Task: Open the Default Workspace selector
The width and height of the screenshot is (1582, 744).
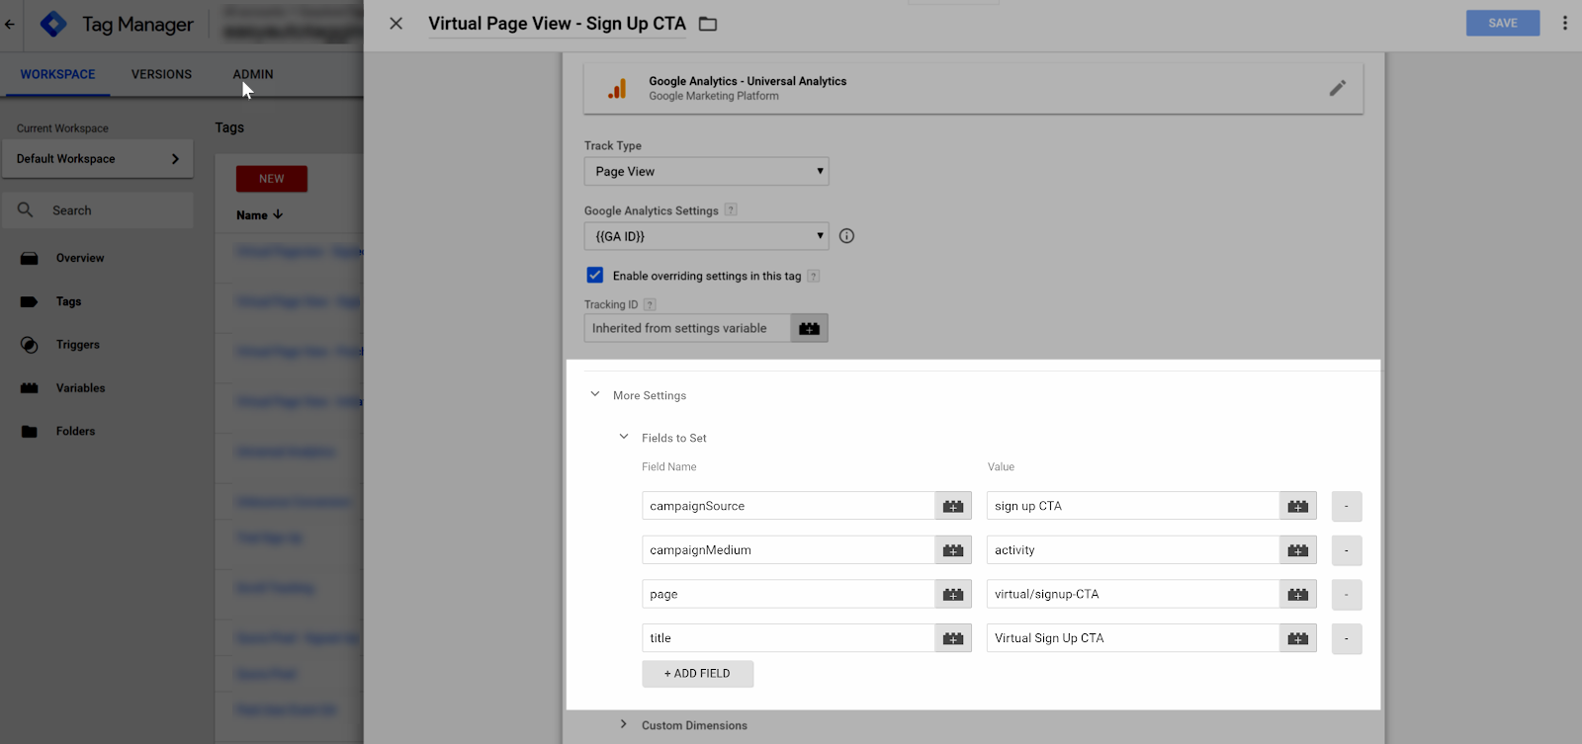Action: 97,158
